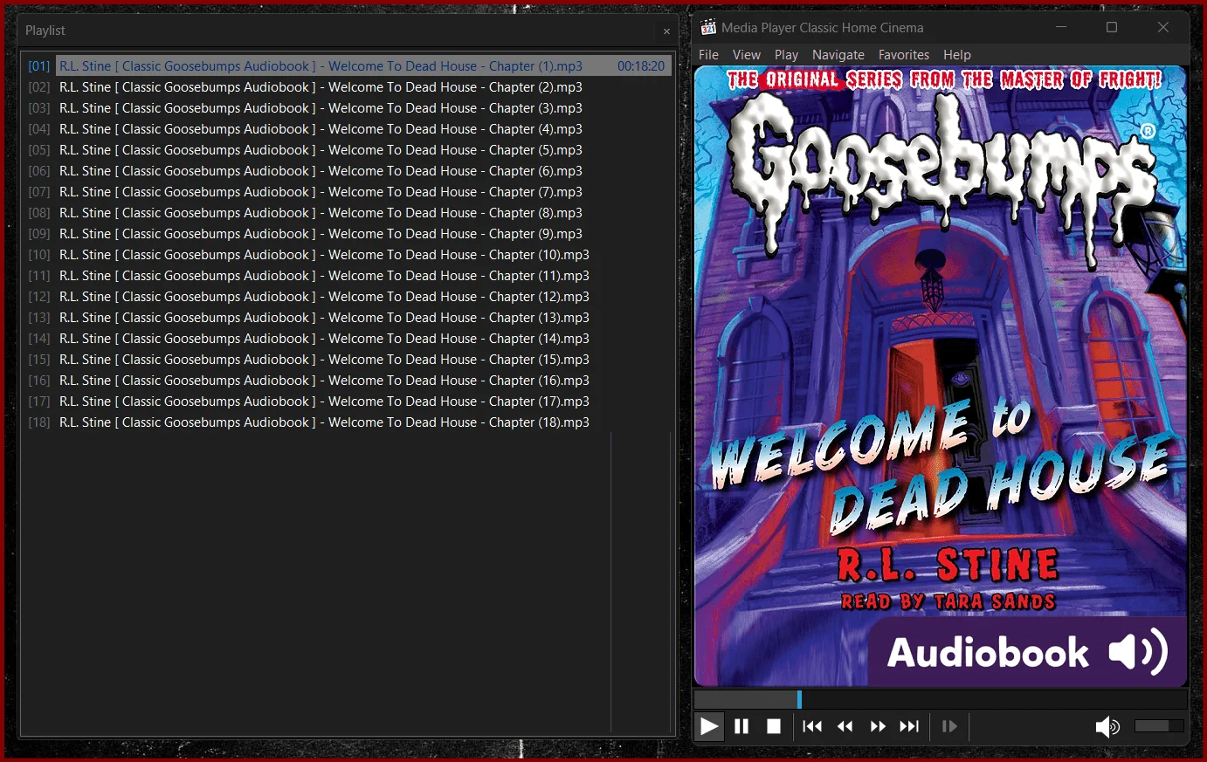This screenshot has width=1207, height=762.
Task: Select Chapter (13).mp3 in the playlist
Action: tap(324, 318)
